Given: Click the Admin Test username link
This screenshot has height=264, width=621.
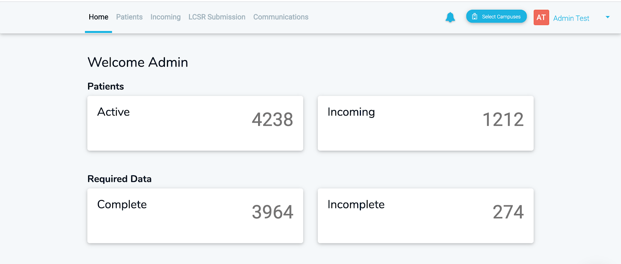Looking at the screenshot, I should point(571,18).
